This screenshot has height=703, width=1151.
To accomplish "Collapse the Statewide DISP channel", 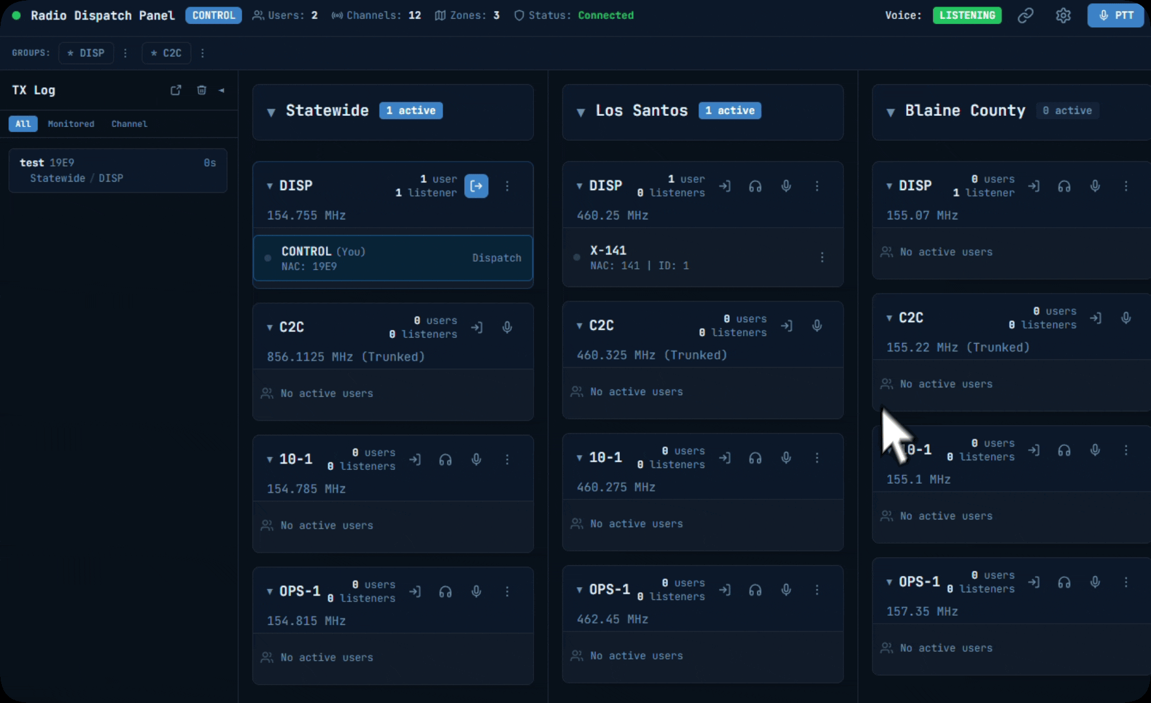I will tap(270, 186).
